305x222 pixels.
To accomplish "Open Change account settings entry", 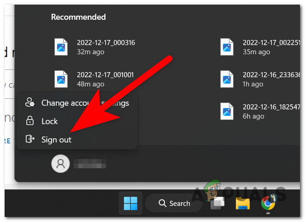I will pyautogui.click(x=77, y=103).
